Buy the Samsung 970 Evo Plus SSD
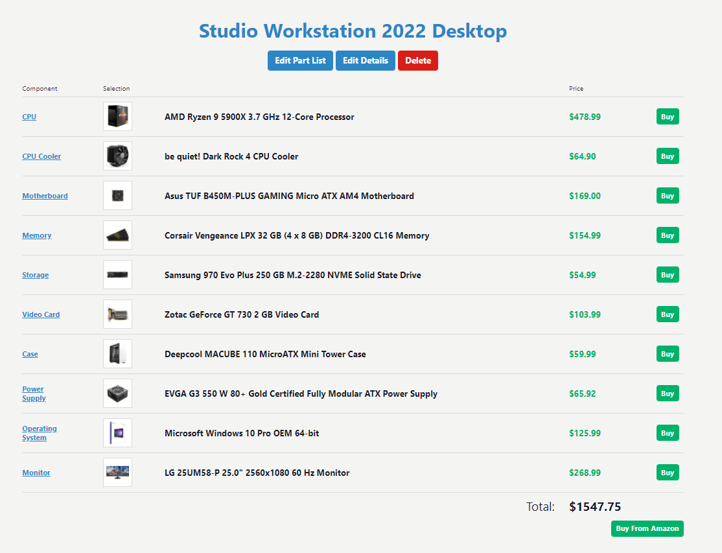 coord(668,276)
